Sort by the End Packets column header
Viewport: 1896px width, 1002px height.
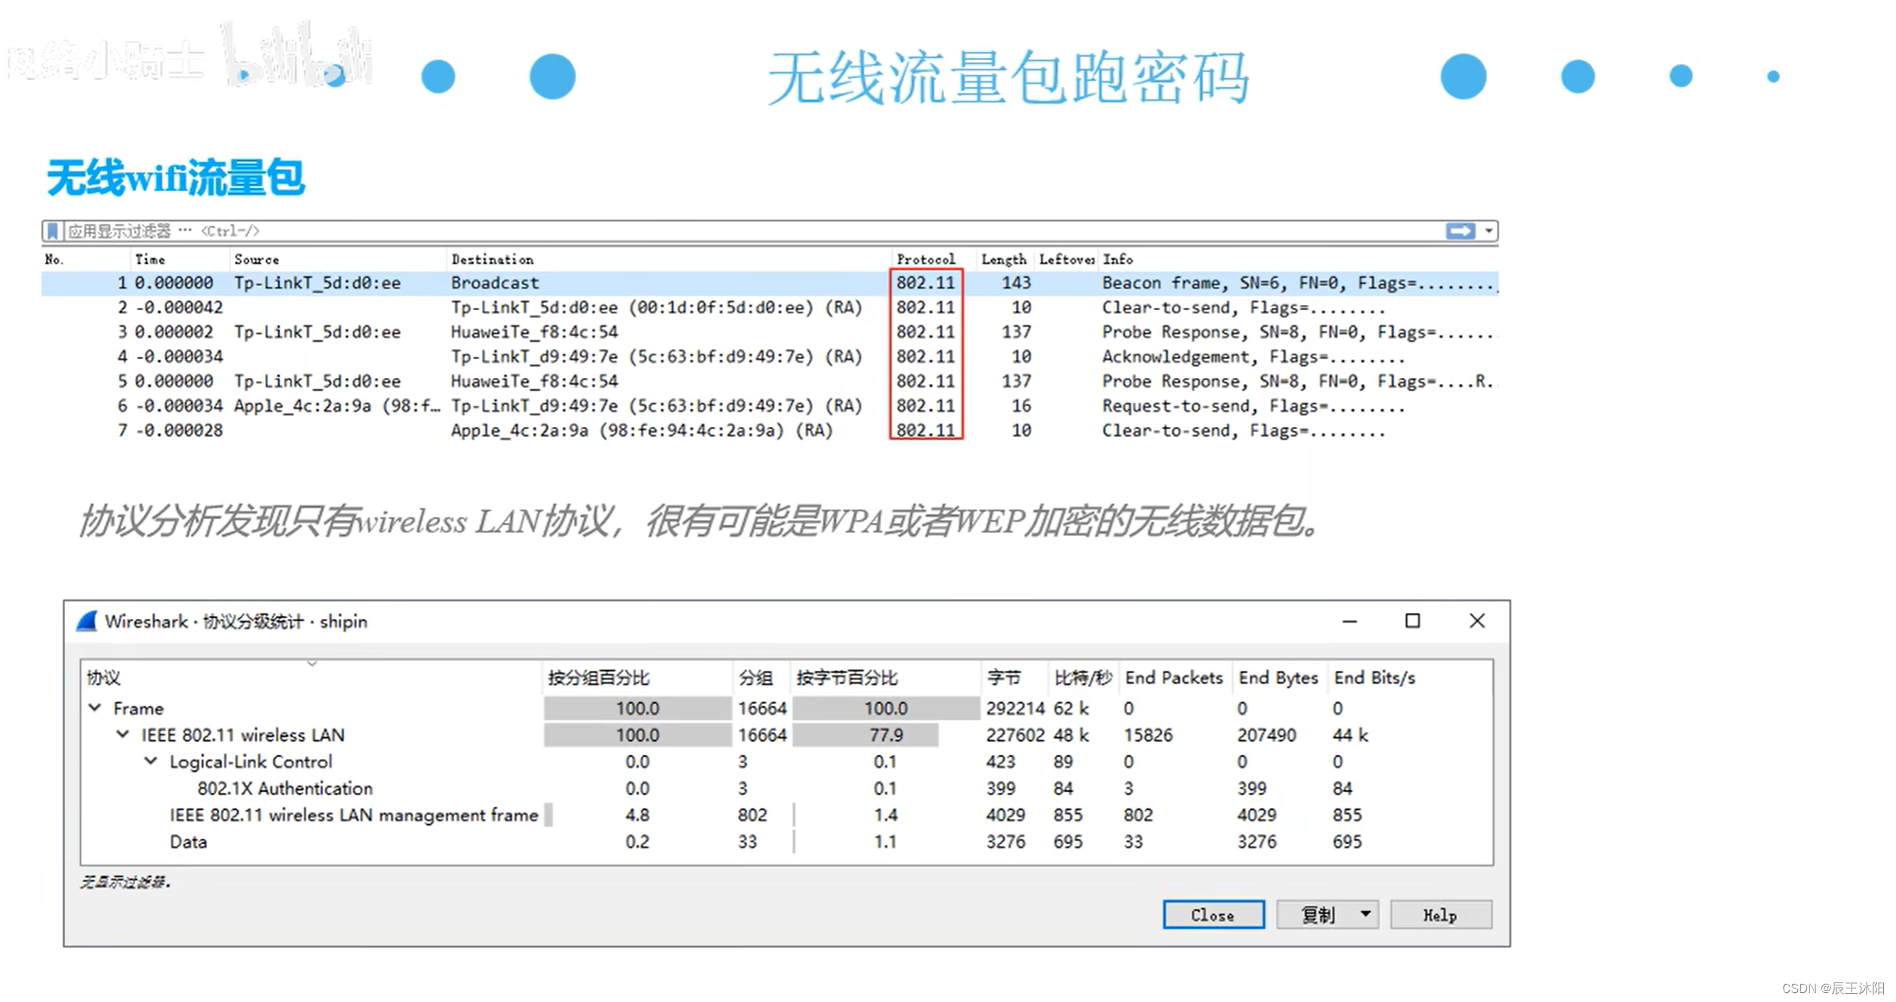point(1175,678)
